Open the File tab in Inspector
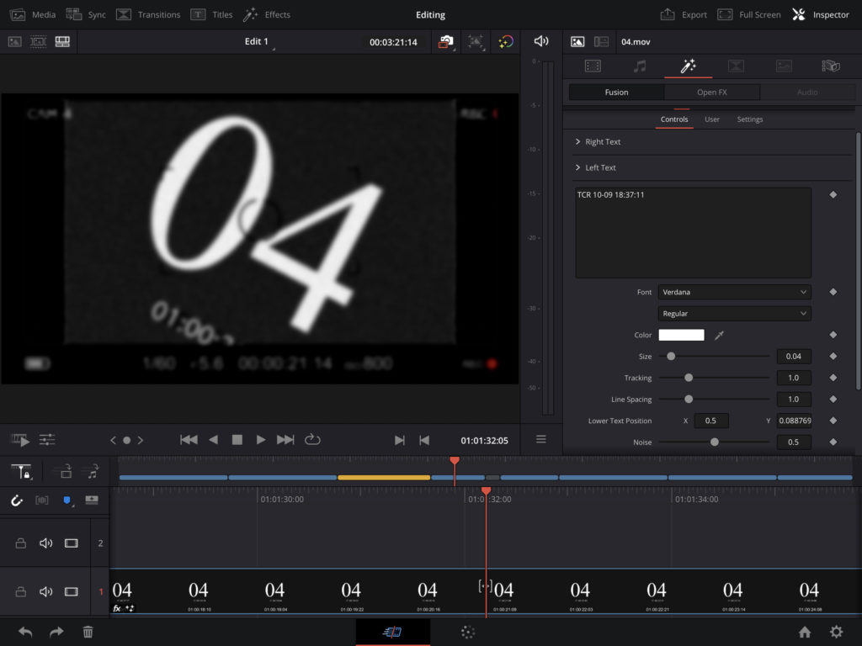862x646 pixels. coord(831,66)
